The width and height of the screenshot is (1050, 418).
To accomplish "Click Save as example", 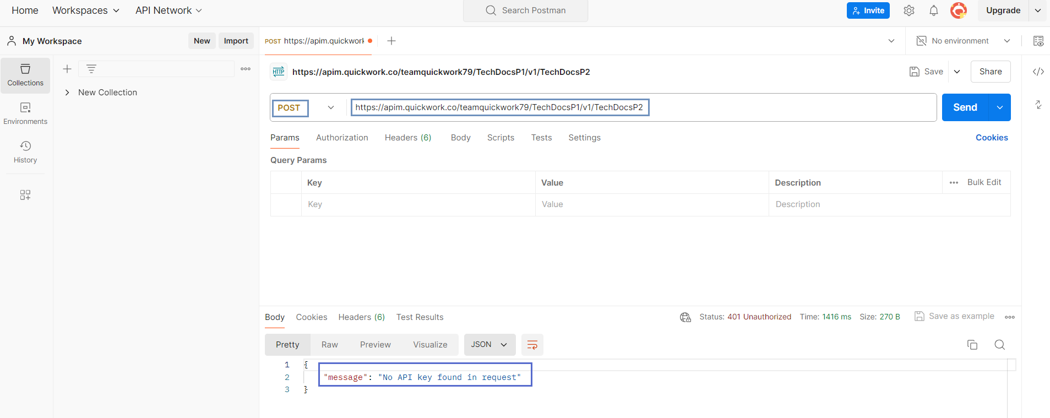I will pyautogui.click(x=955, y=316).
